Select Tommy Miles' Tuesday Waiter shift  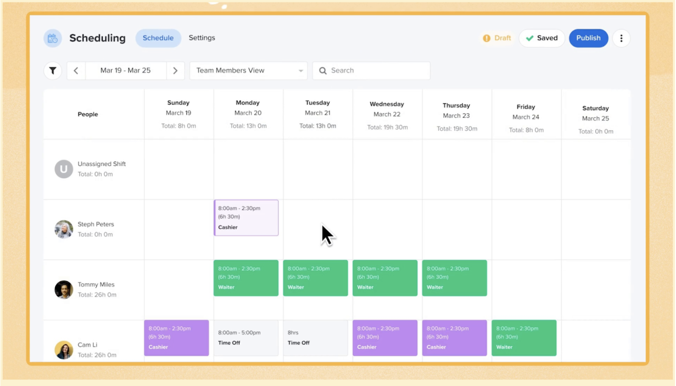point(316,278)
